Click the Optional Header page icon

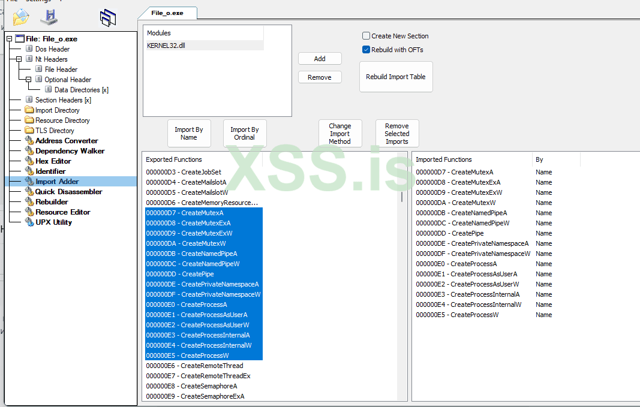(39, 79)
